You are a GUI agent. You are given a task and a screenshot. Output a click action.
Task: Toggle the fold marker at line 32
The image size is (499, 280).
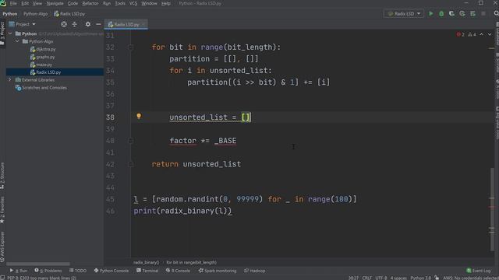point(130,47)
